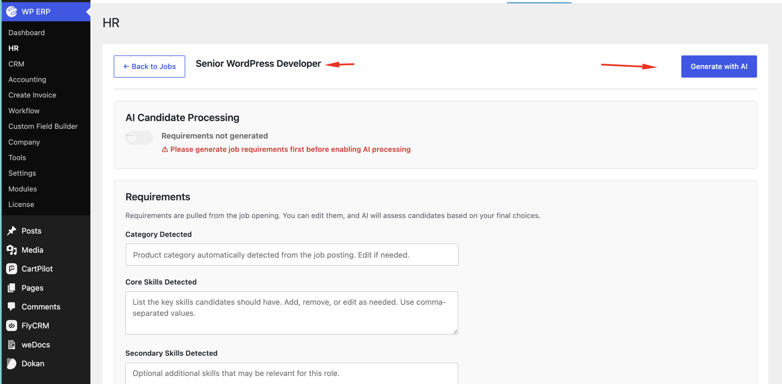The image size is (782, 384).
Task: Click the requirements description paragraph
Action: pos(333,216)
